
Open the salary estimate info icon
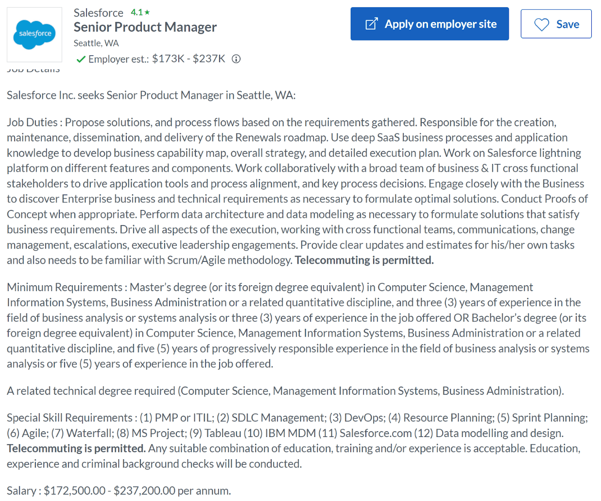point(235,59)
